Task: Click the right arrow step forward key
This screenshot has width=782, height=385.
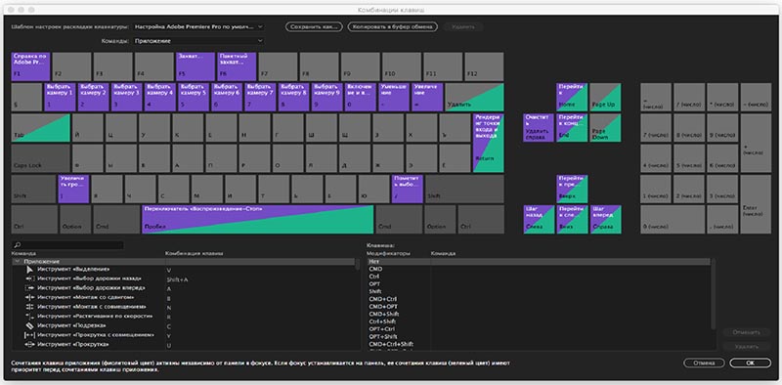Action: coord(605,220)
